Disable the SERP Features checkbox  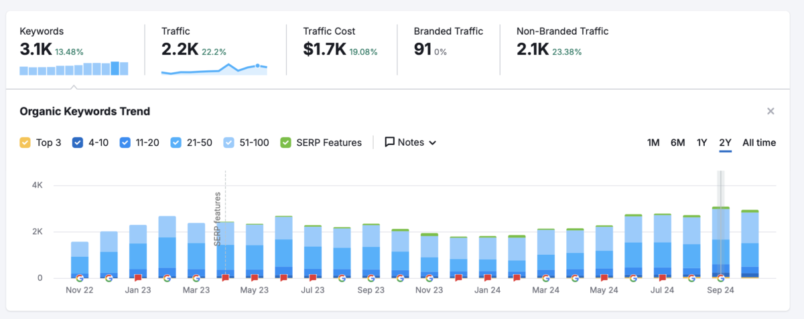tap(286, 142)
